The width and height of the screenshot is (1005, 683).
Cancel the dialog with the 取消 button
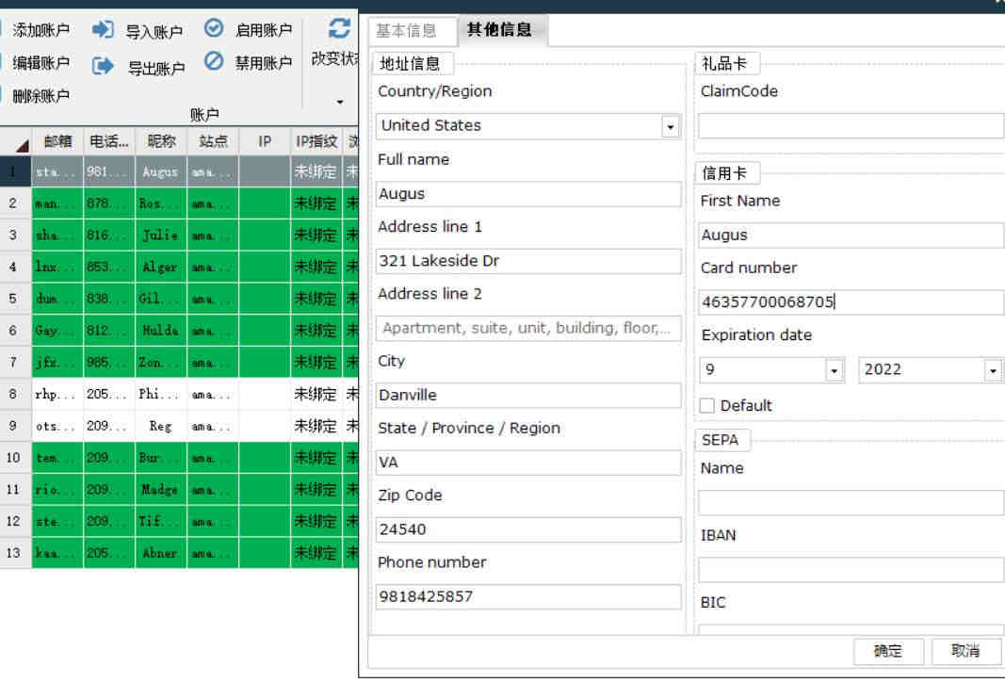pos(965,651)
